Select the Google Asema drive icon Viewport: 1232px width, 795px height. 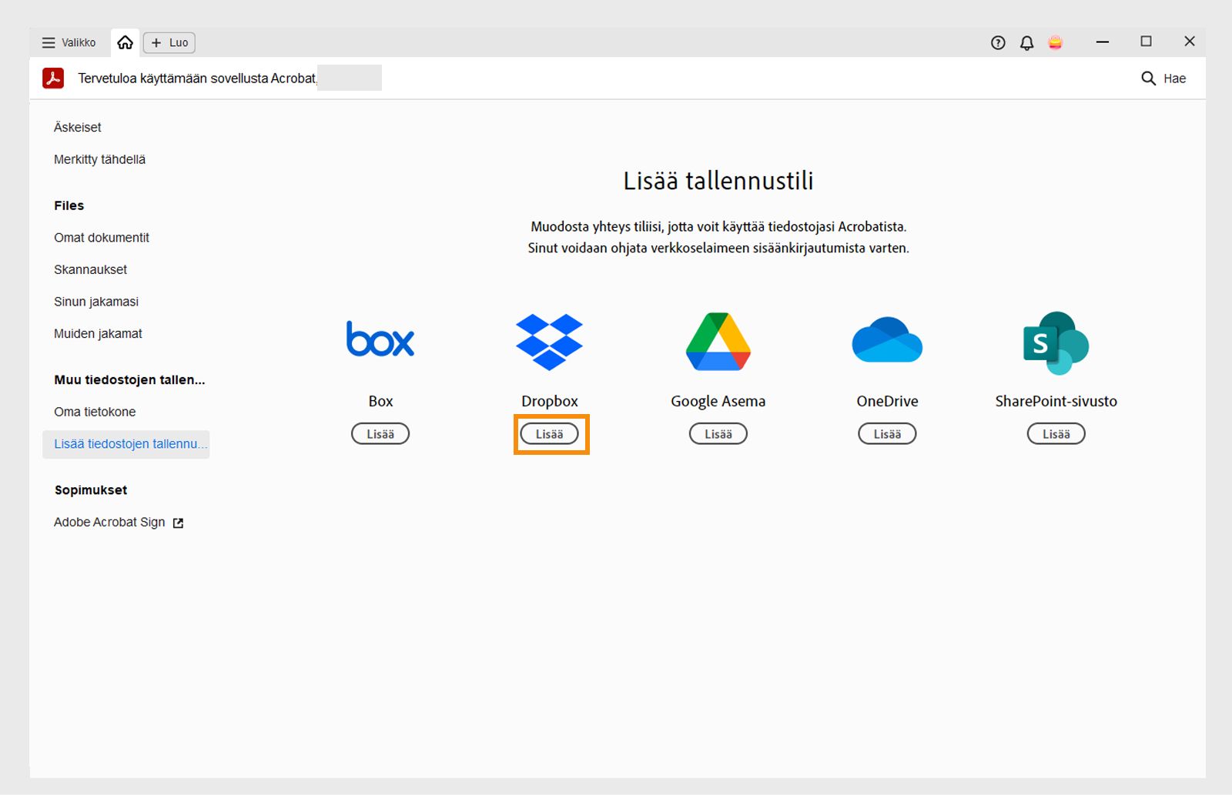(717, 342)
